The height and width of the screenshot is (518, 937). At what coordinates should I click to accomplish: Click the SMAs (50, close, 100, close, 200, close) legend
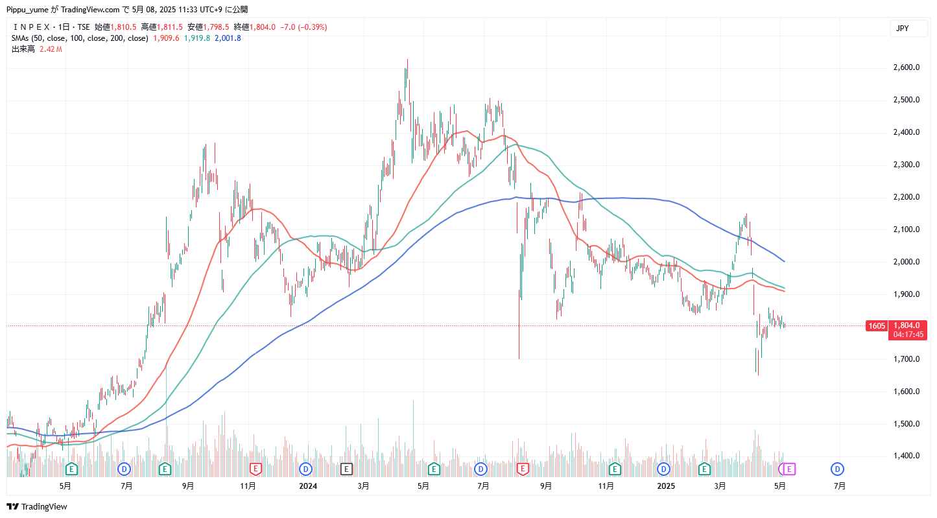point(80,38)
